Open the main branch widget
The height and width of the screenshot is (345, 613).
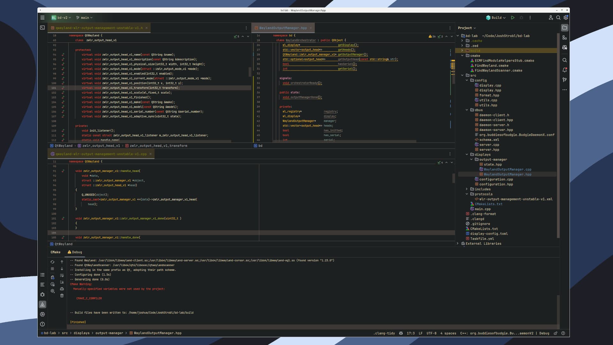(x=84, y=18)
